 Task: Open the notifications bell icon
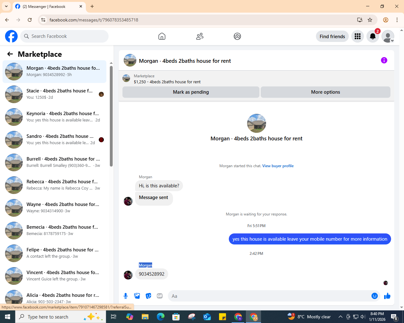pos(373,36)
